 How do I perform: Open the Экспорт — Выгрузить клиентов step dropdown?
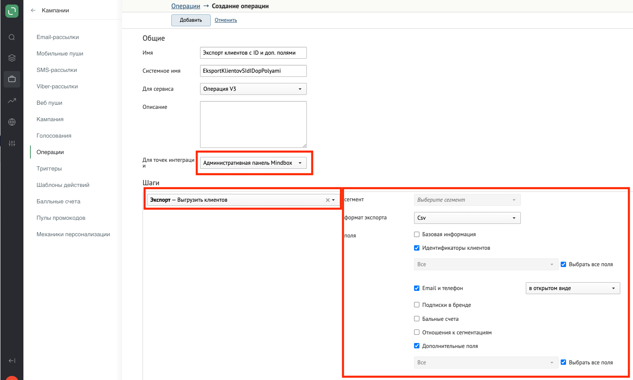[244, 200]
